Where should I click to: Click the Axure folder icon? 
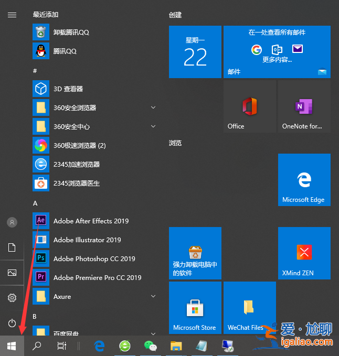point(41,296)
